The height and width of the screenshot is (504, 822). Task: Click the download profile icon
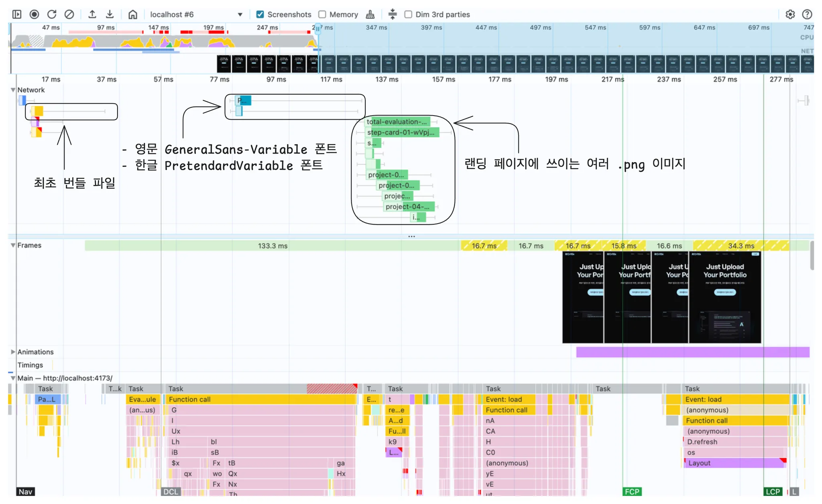point(110,14)
